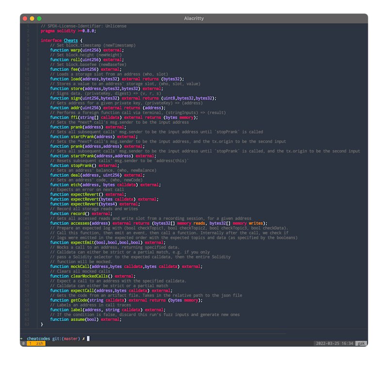The image size is (388, 373).
Task: Click the 'pragma solidity >=0.8.0;' line
Action: [x=68, y=31]
